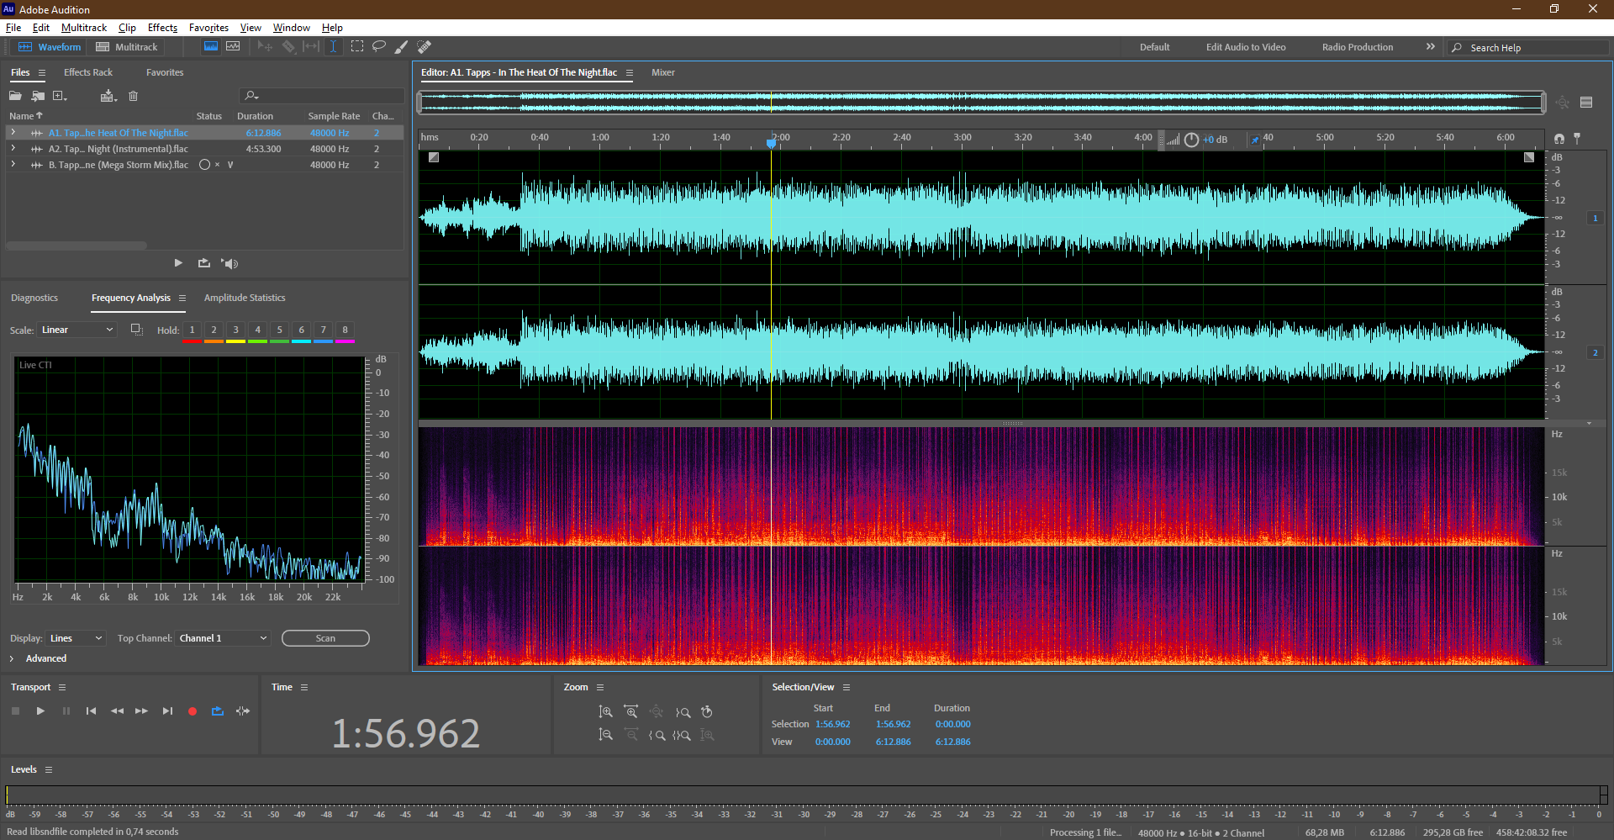The height and width of the screenshot is (840, 1614).
Task: Click the Scan button
Action: 325,638
